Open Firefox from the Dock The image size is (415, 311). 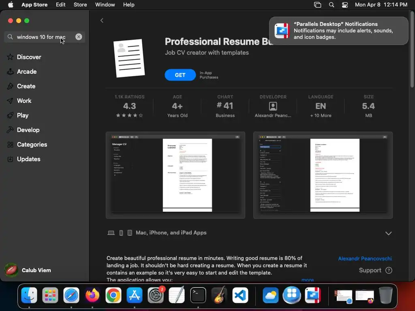[x=92, y=295]
